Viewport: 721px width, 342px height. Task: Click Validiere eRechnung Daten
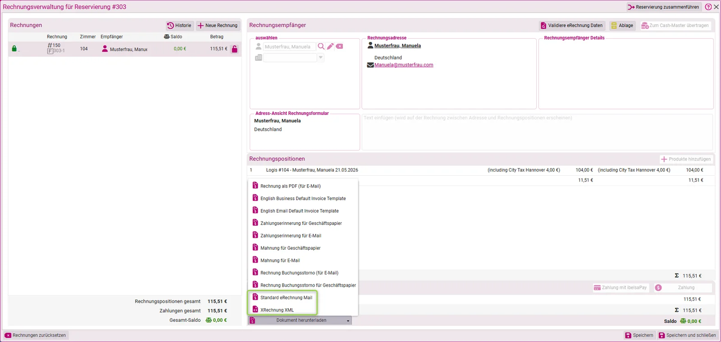(572, 26)
